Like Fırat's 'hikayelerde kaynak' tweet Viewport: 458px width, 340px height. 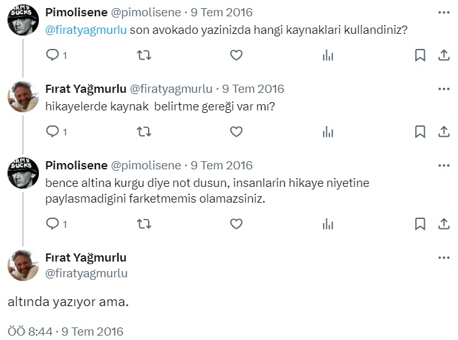click(236, 132)
